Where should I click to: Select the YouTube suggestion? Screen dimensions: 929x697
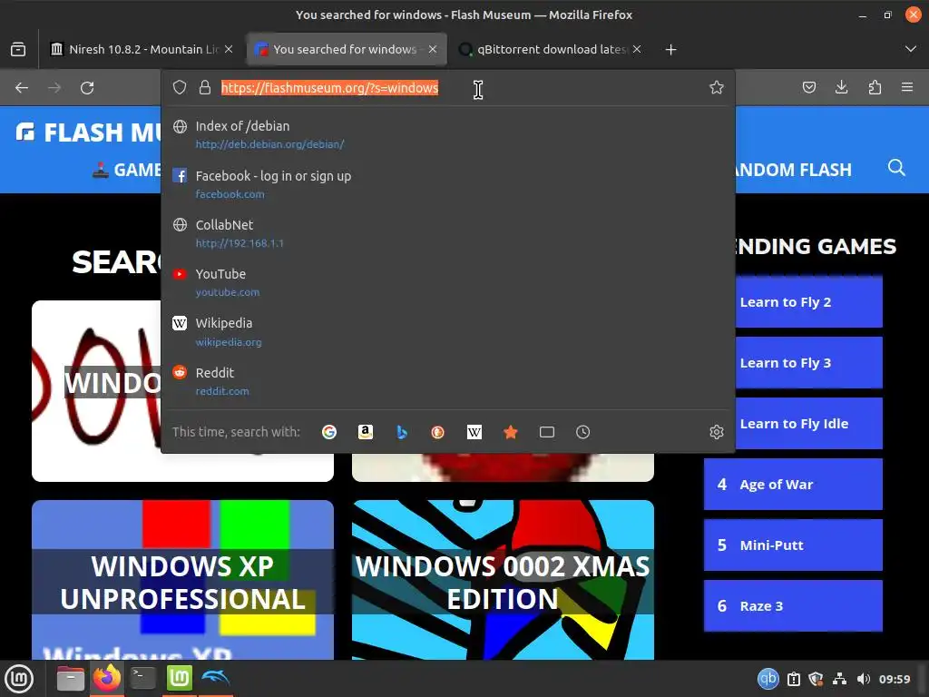448,283
